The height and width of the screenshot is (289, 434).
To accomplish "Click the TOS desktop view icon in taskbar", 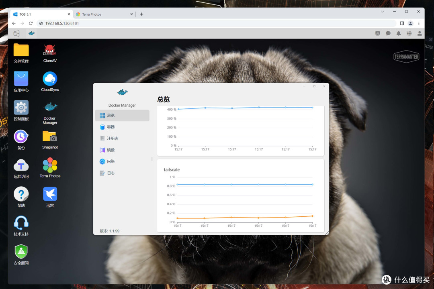I will pyautogui.click(x=16, y=33).
